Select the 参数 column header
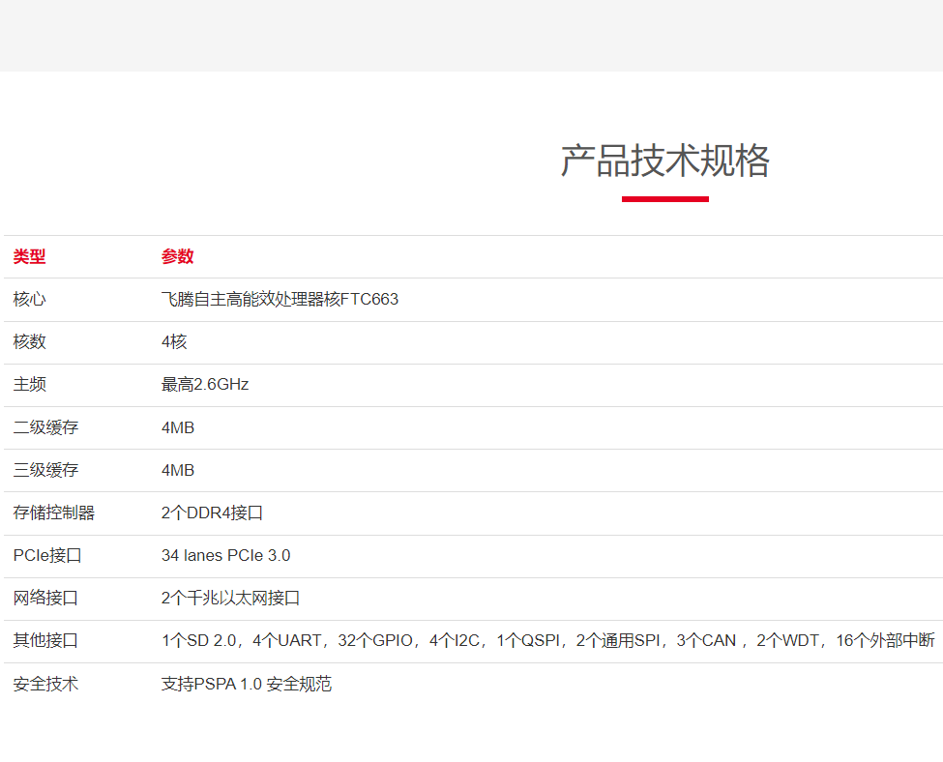 177,257
